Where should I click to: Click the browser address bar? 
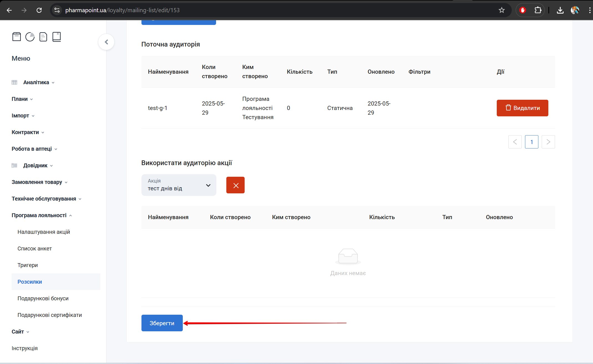pyautogui.click(x=250, y=10)
